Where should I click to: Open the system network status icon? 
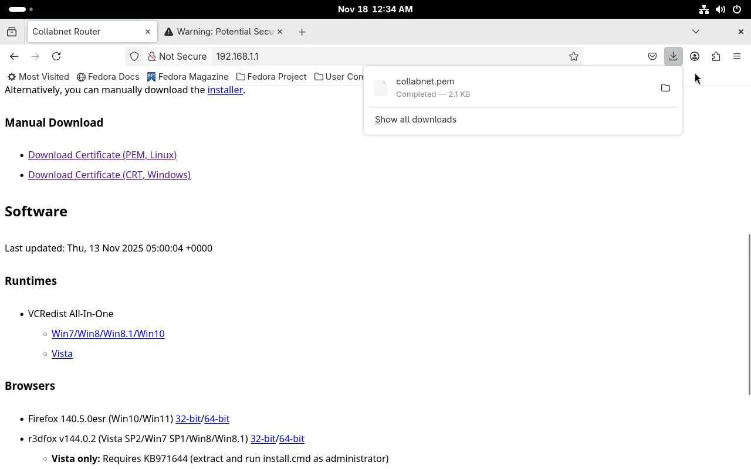coord(704,9)
